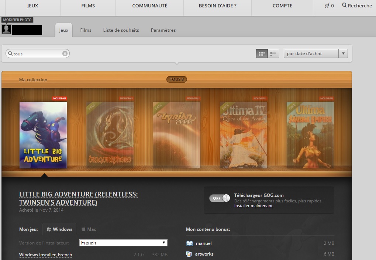Open the shopping cart
This screenshot has width=376, height=260.
(x=327, y=6)
